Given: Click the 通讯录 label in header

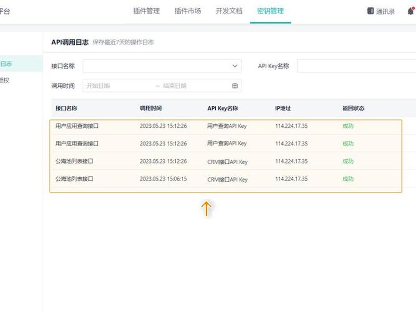Looking at the screenshot, I should [x=385, y=11].
